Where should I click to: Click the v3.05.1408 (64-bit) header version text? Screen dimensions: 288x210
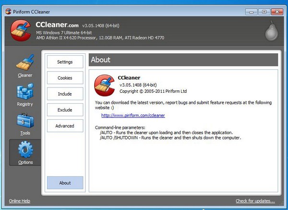(101, 25)
